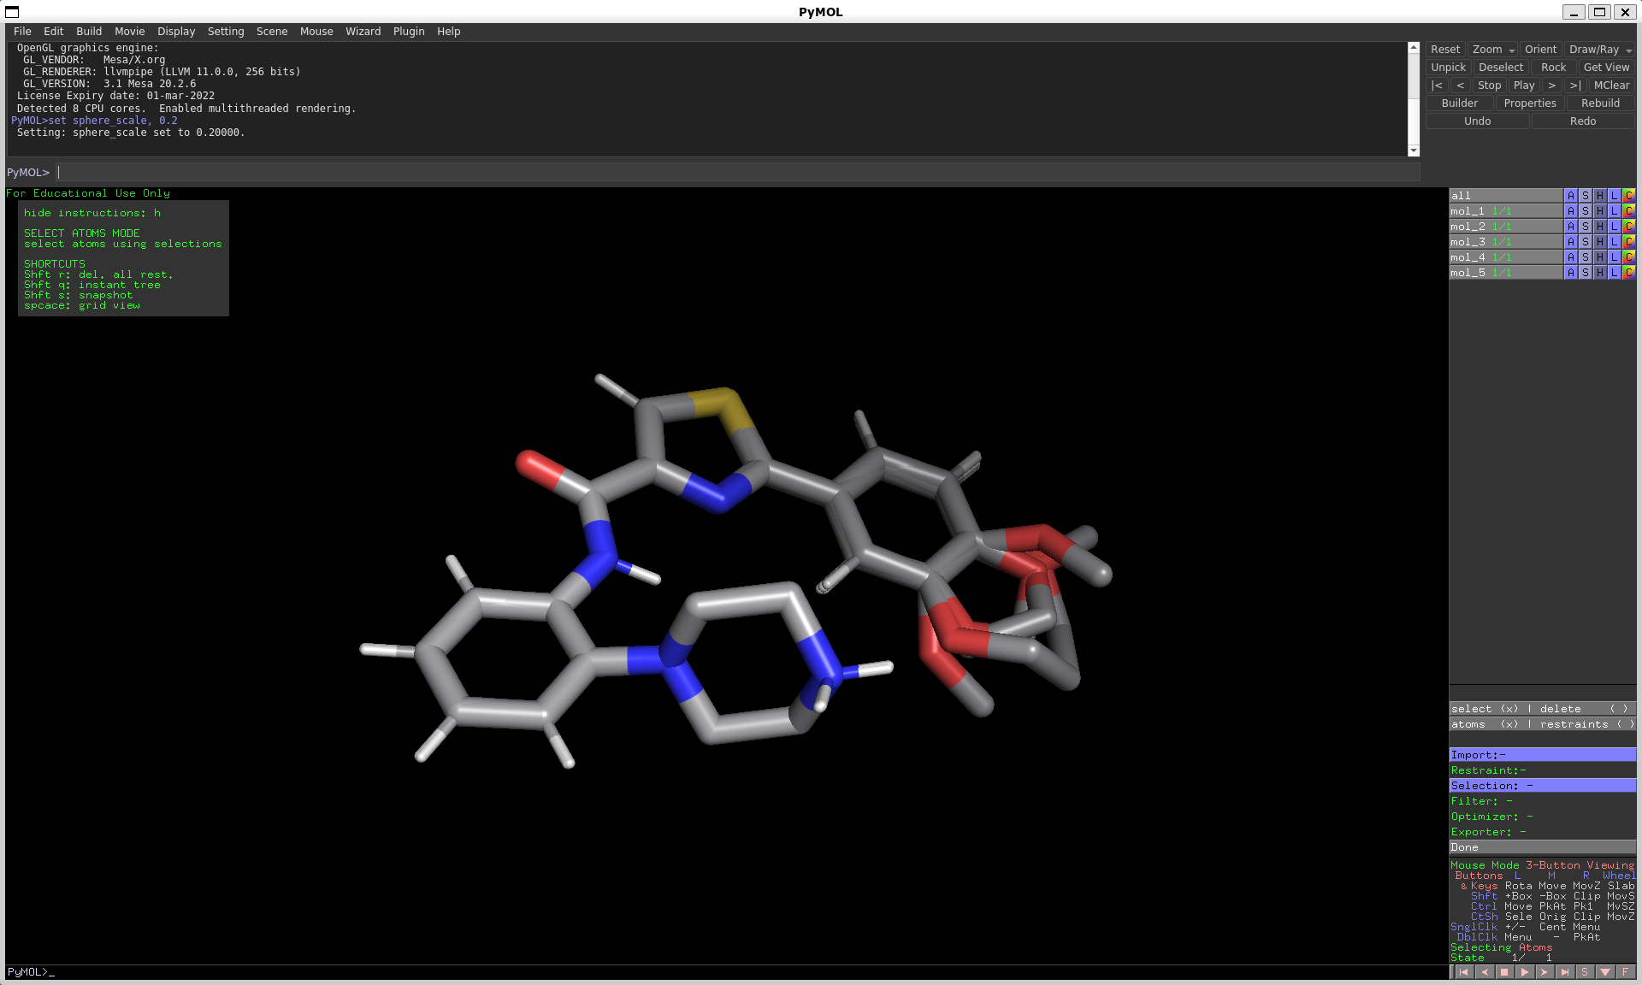This screenshot has height=985, width=1642.
Task: Click the Rebuild button
Action: point(1600,103)
